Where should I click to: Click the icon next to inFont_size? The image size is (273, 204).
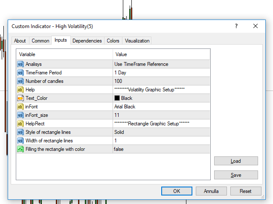pos(20,115)
